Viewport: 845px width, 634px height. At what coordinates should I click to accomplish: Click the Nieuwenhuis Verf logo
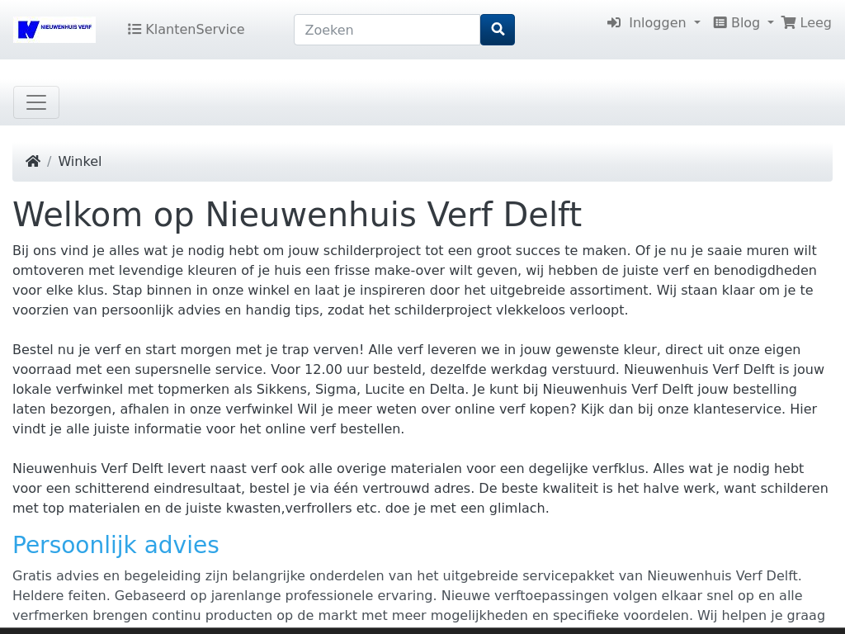[x=54, y=30]
